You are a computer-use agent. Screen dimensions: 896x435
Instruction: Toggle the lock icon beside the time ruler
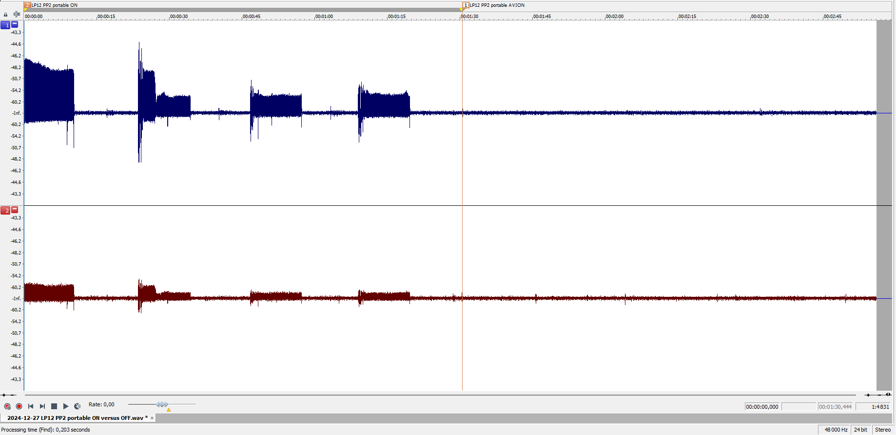[x=6, y=15]
